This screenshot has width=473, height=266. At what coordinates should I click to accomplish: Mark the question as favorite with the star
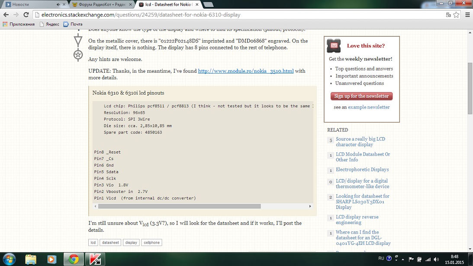pyautogui.click(x=78, y=55)
